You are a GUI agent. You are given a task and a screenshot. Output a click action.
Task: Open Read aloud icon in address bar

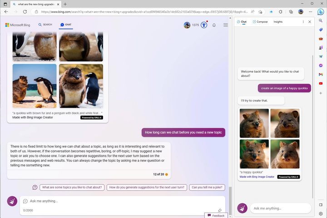(x=253, y=12)
